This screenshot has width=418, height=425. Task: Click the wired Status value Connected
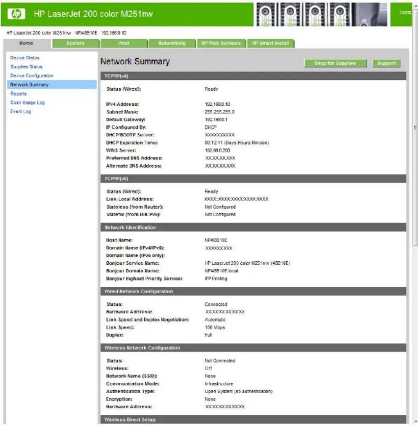point(216,304)
